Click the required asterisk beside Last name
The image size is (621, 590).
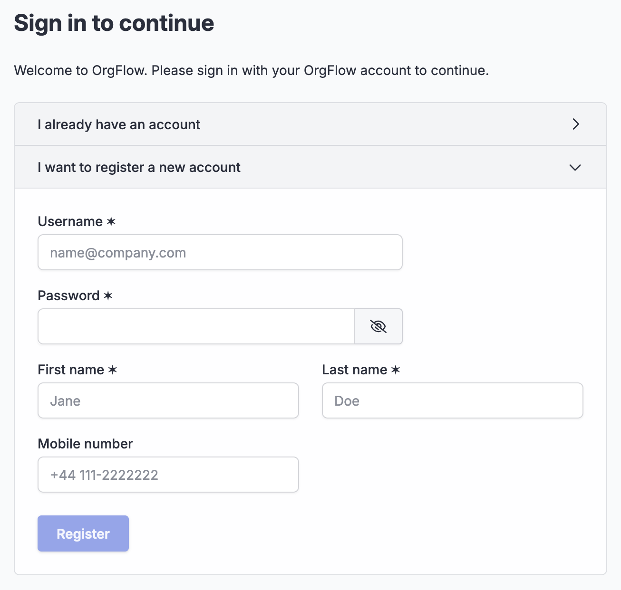coord(396,370)
